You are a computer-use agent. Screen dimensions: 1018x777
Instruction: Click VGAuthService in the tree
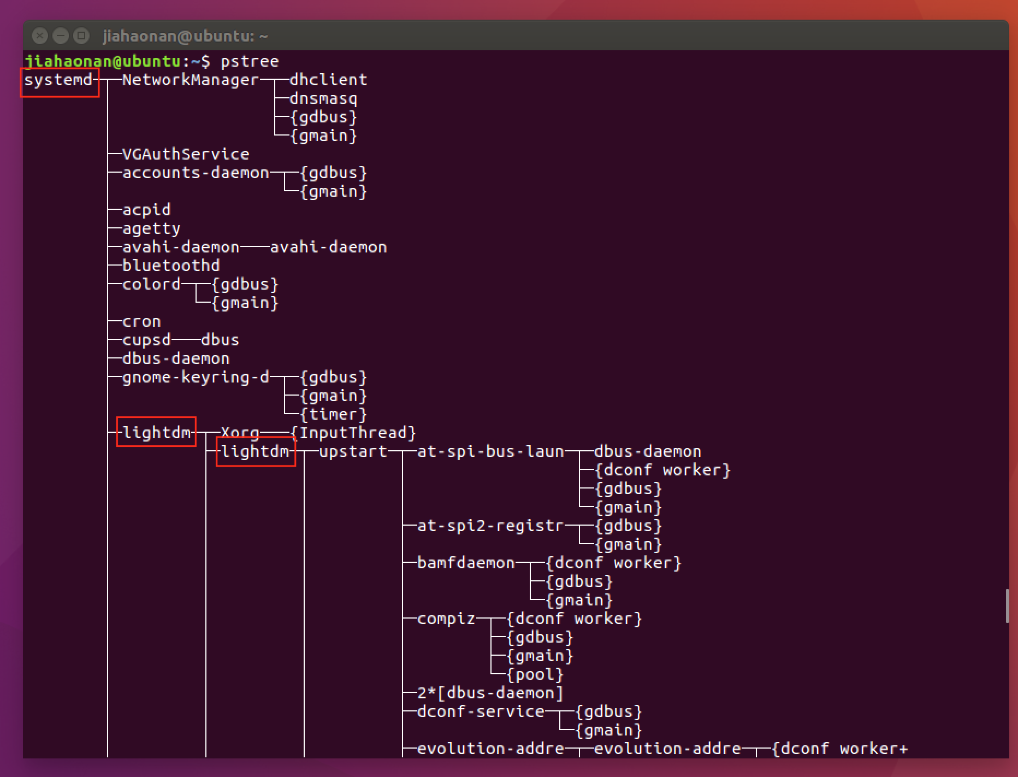[186, 154]
